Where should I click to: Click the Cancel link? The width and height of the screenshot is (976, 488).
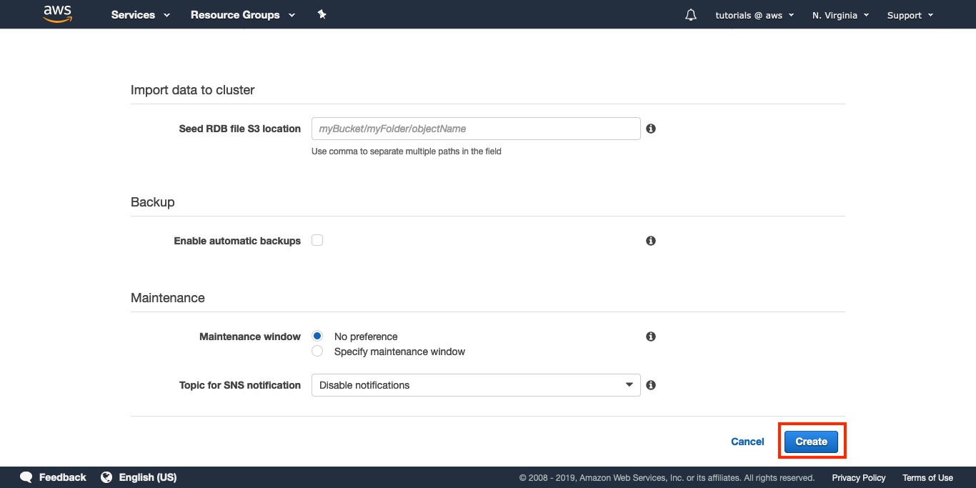pyautogui.click(x=747, y=442)
